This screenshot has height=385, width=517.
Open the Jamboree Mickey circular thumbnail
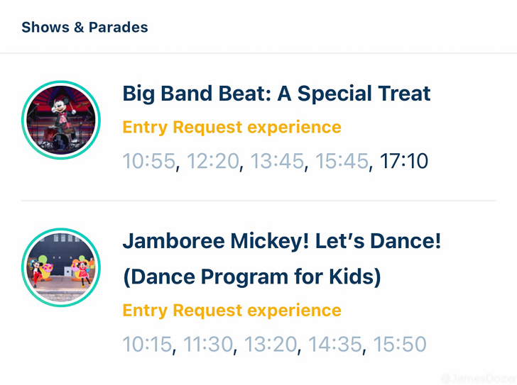pyautogui.click(x=61, y=267)
